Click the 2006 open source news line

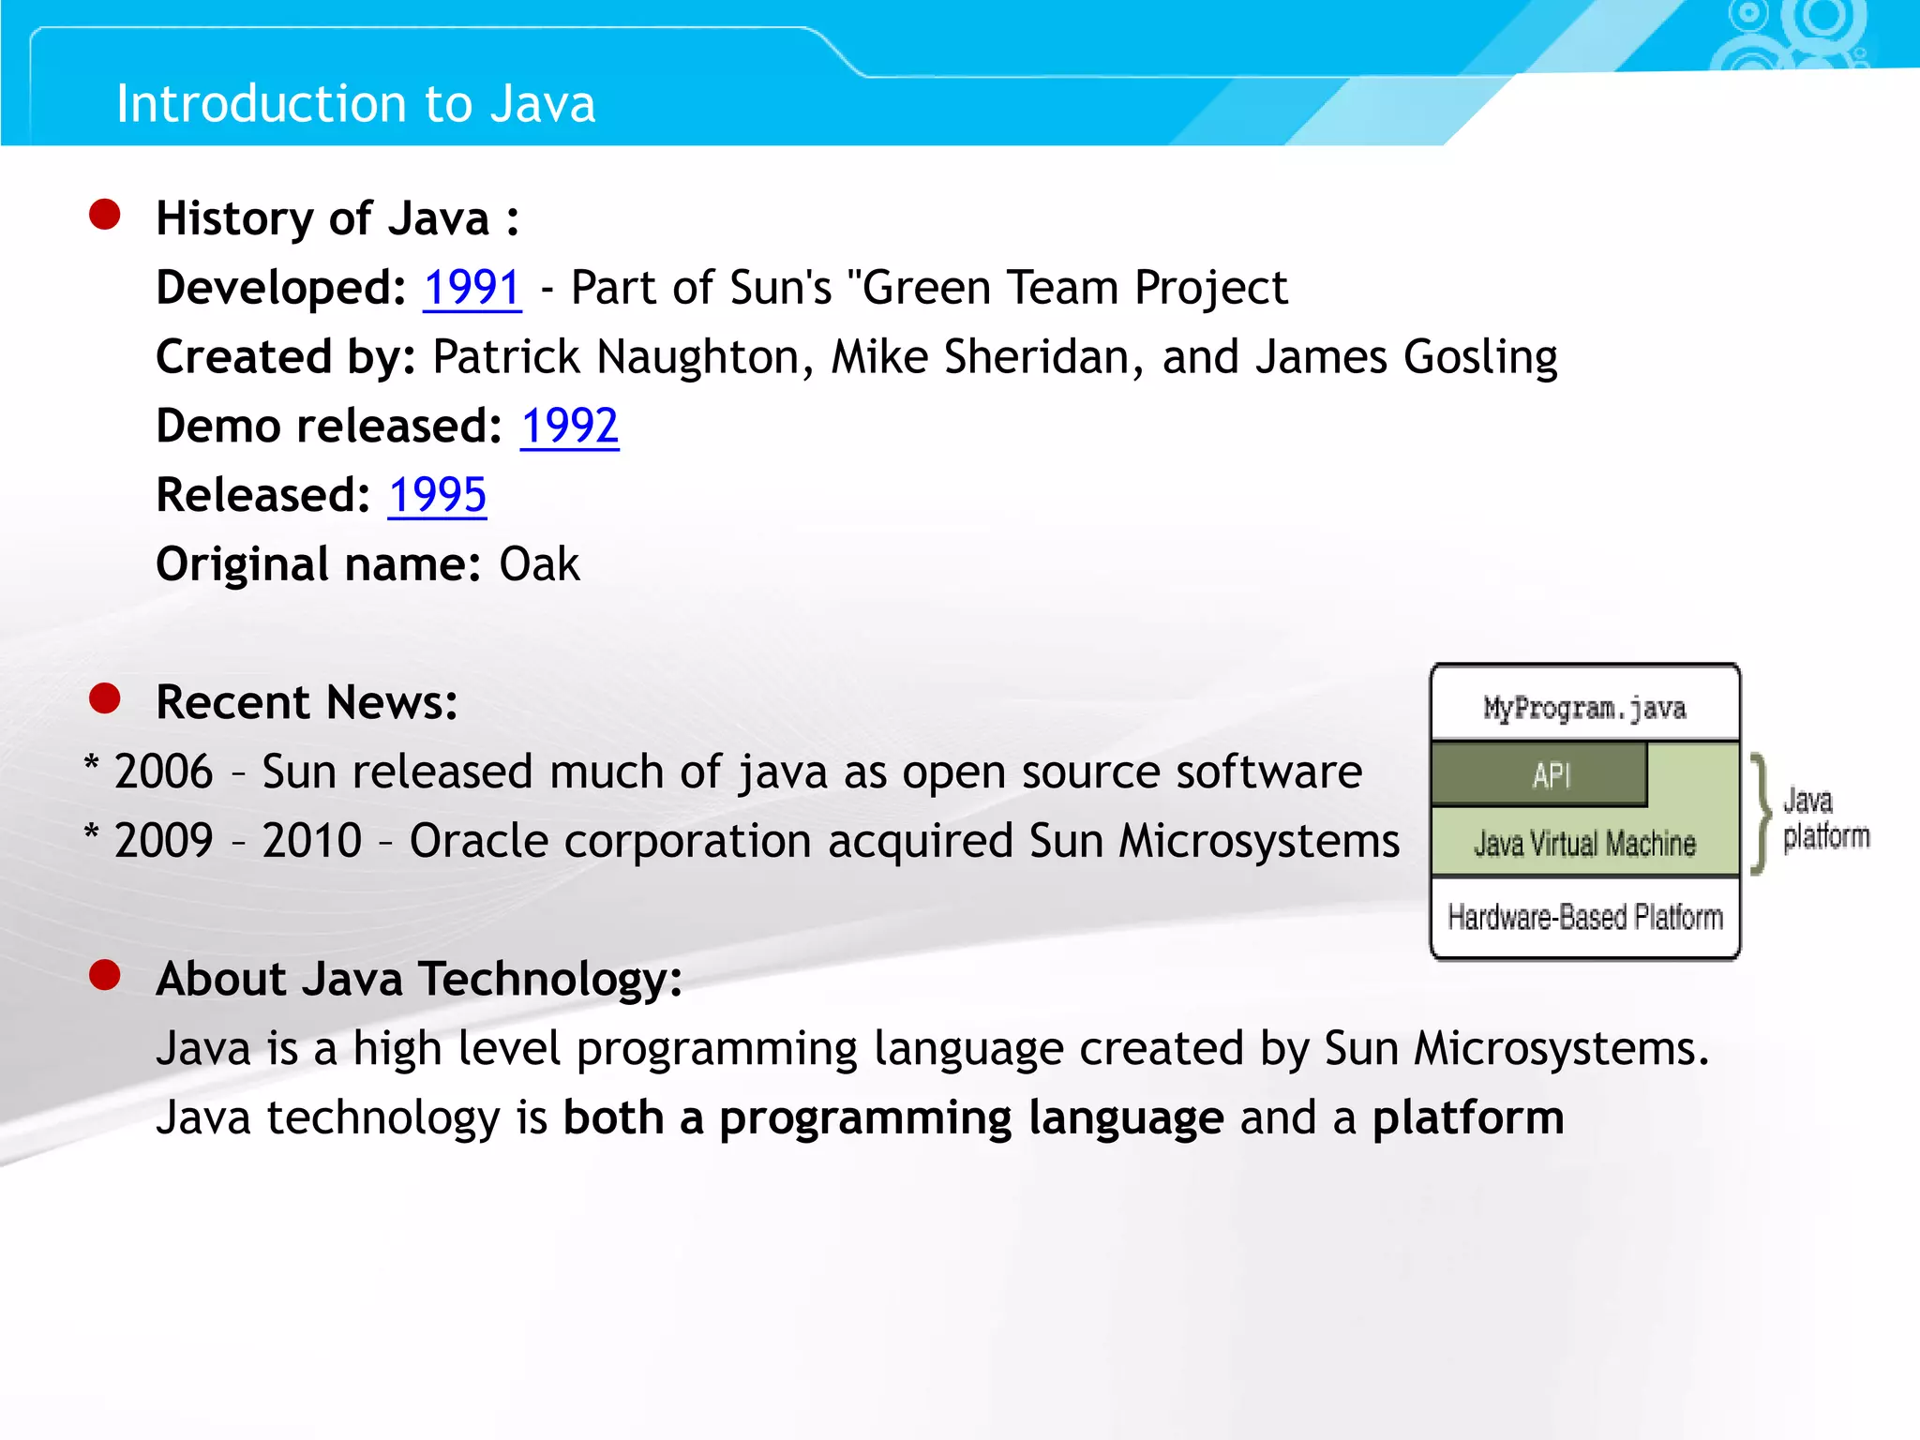[x=723, y=772]
